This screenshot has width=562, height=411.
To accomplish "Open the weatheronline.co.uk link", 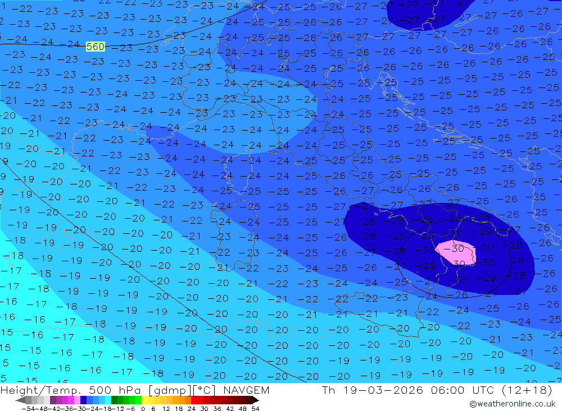I will (x=513, y=404).
